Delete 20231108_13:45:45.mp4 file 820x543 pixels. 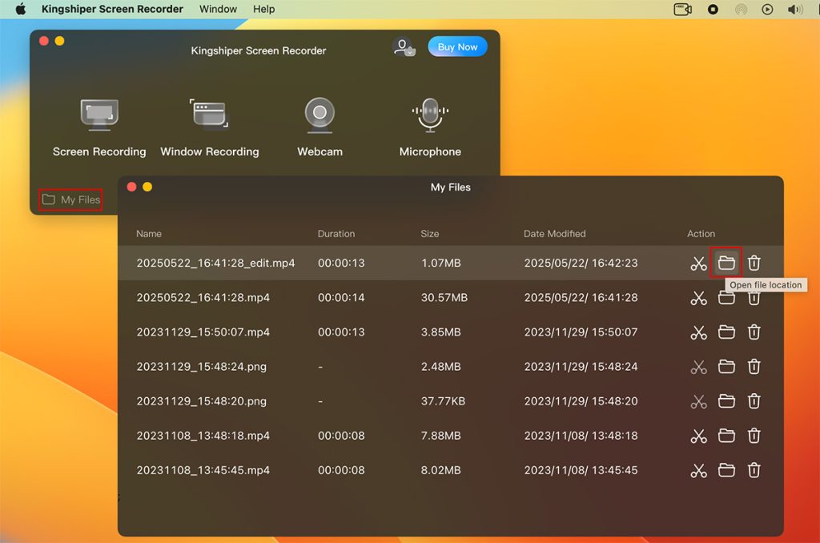click(754, 471)
